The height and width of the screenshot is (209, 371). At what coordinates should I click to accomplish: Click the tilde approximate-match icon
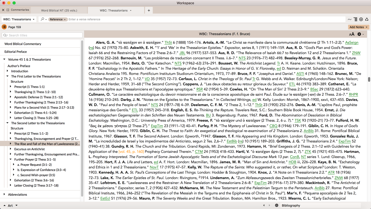click(349, 19)
